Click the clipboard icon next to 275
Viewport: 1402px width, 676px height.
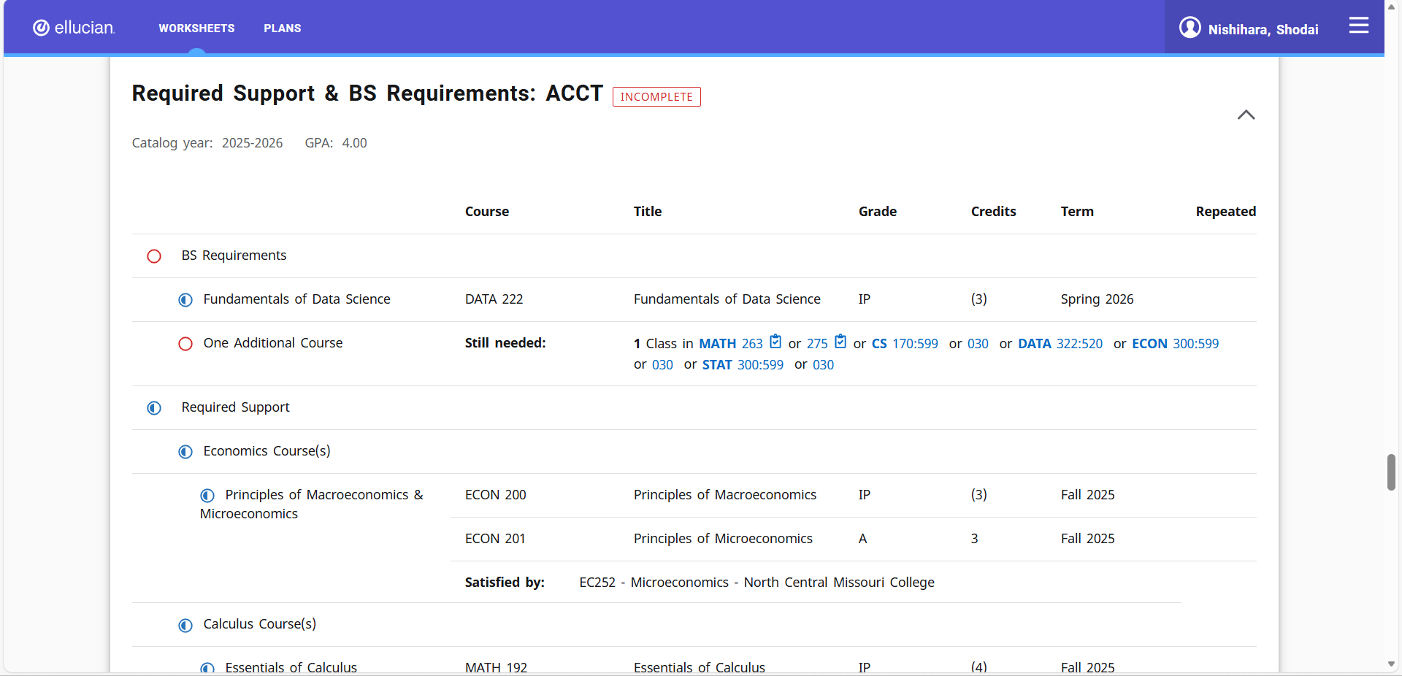[x=840, y=342]
